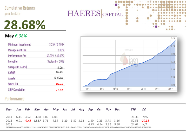
Task: Click the 1.73k y-axis label on chart
Action: click(173, 62)
